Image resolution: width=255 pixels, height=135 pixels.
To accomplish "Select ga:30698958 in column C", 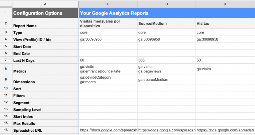I will click(x=166, y=39).
